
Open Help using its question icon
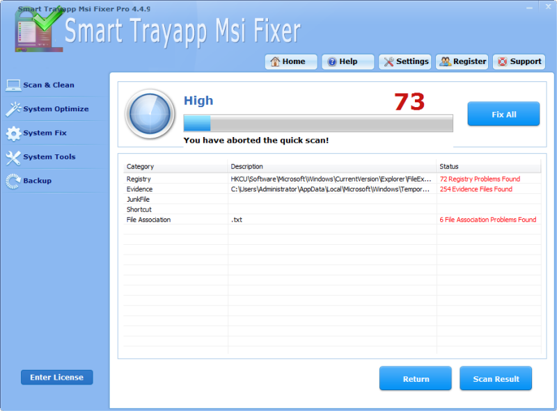334,61
